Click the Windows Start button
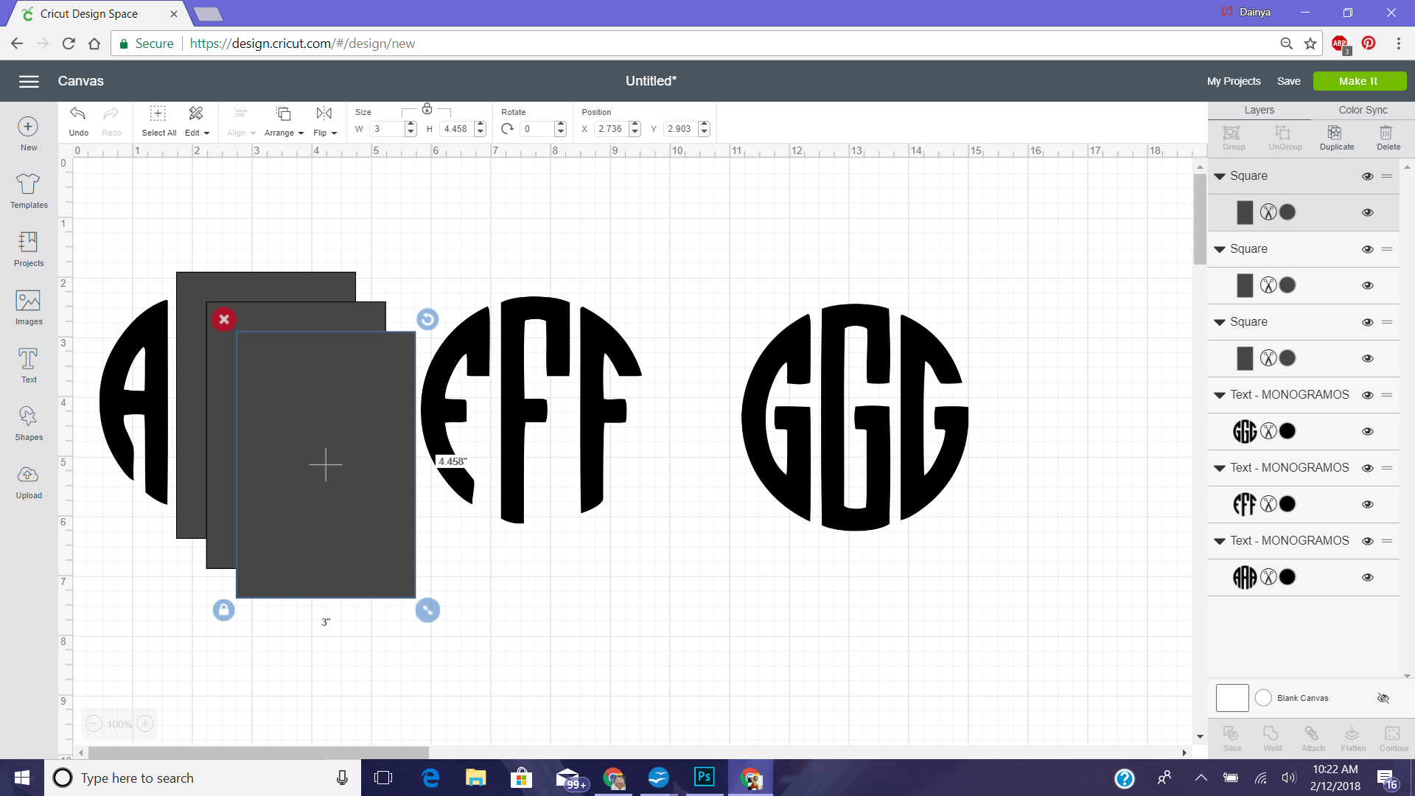Image resolution: width=1415 pixels, height=796 pixels. pyautogui.click(x=22, y=778)
